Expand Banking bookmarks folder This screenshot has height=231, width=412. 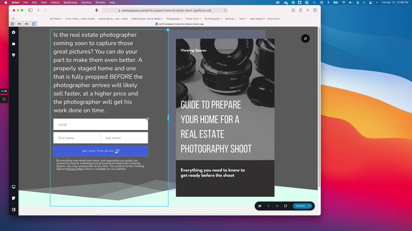pyautogui.click(x=230, y=19)
